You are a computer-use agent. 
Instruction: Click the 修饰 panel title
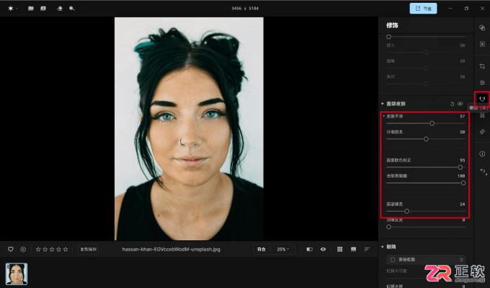392,25
